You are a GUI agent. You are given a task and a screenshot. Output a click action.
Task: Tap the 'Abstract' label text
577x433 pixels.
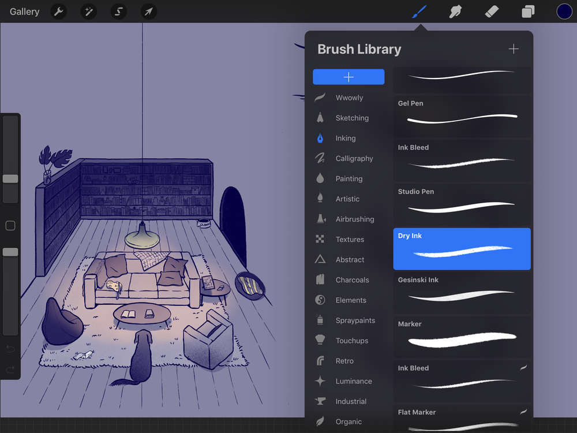coord(350,260)
